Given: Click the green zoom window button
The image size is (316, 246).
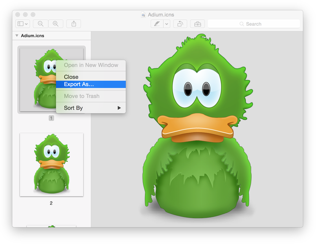Looking at the screenshot, I should point(33,15).
